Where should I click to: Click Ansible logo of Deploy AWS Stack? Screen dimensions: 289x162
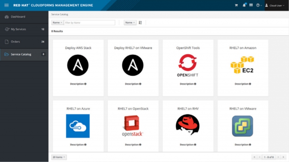pos(78,65)
